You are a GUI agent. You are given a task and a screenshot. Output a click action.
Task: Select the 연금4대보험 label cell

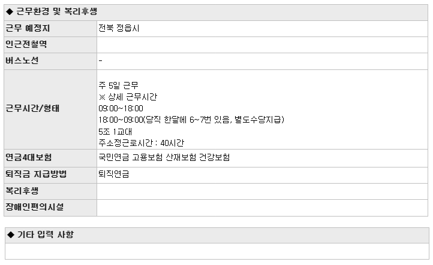tap(50, 158)
